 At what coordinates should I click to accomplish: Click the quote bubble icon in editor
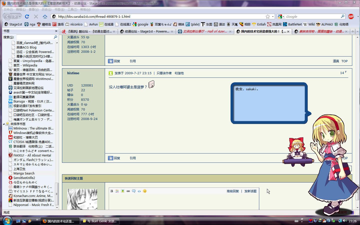[133, 191]
